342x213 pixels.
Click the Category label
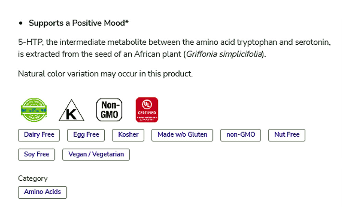33,178
